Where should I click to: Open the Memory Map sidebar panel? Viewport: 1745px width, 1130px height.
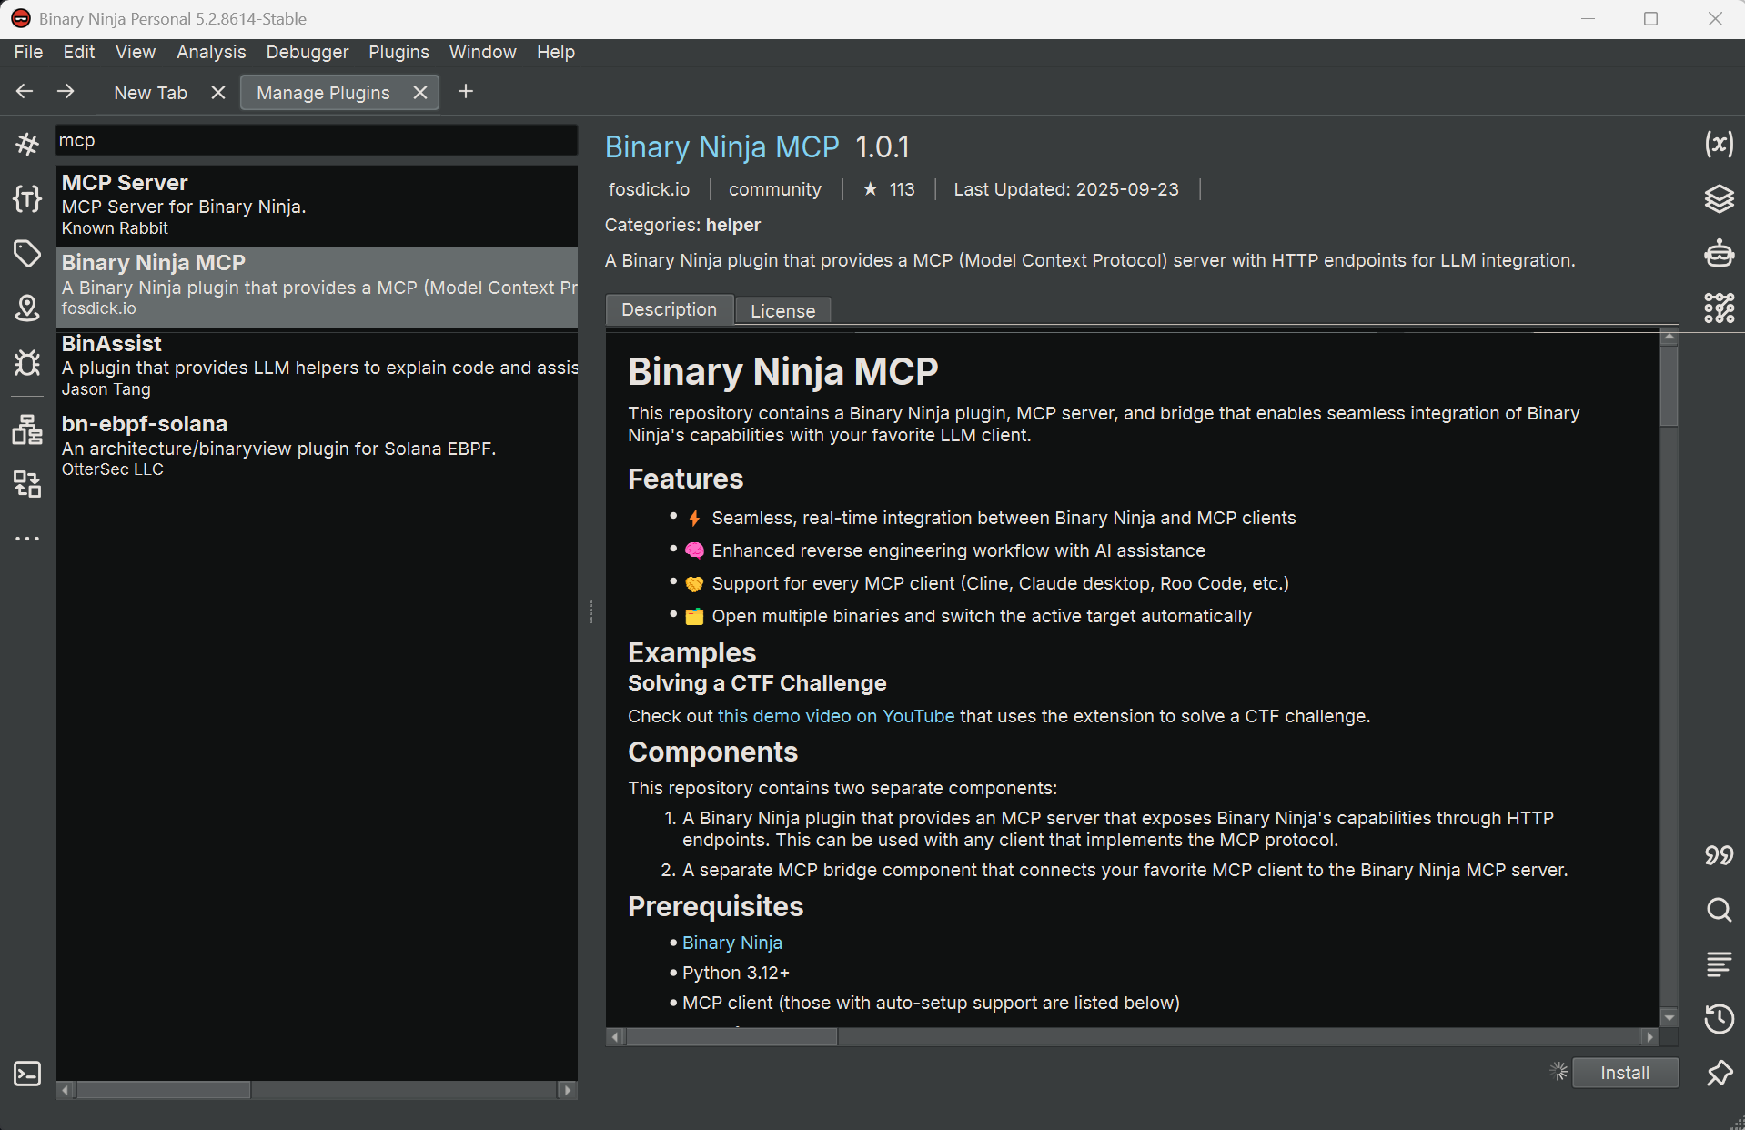pyautogui.click(x=27, y=308)
